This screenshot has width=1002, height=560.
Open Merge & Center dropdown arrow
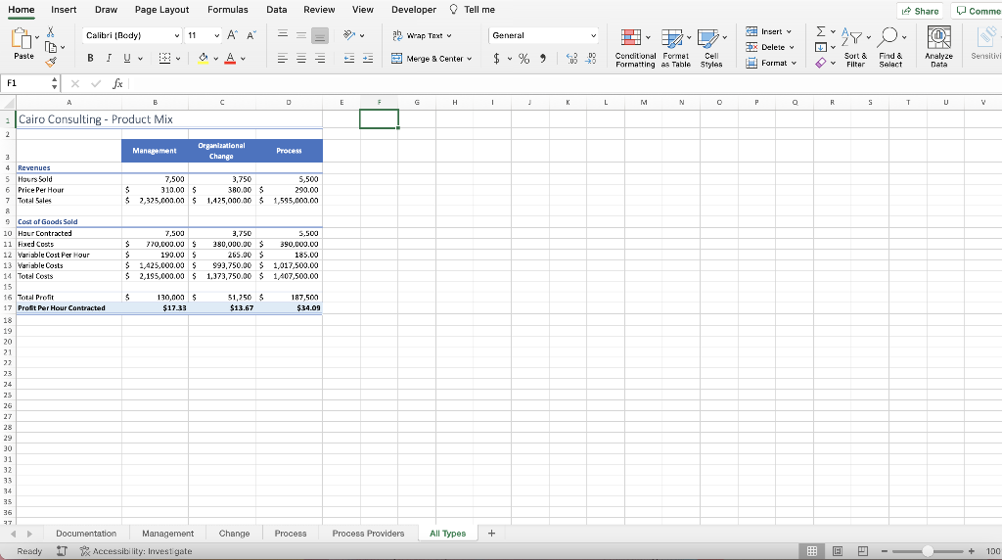(x=470, y=58)
